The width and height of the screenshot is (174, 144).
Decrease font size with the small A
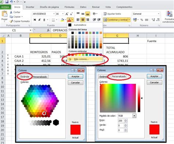(71, 14)
